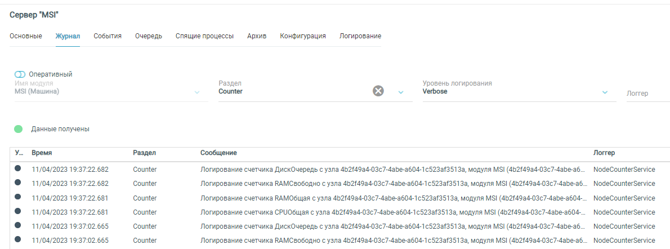Clear the Counter section filter
The width and height of the screenshot is (670, 249).
[378, 91]
